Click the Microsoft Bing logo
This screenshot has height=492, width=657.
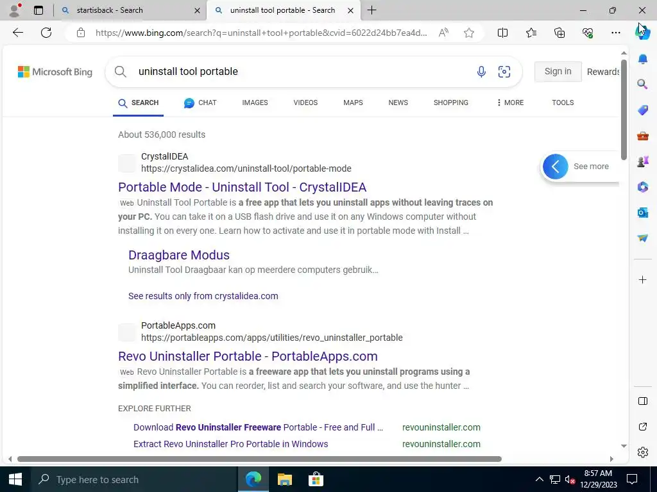pos(55,72)
